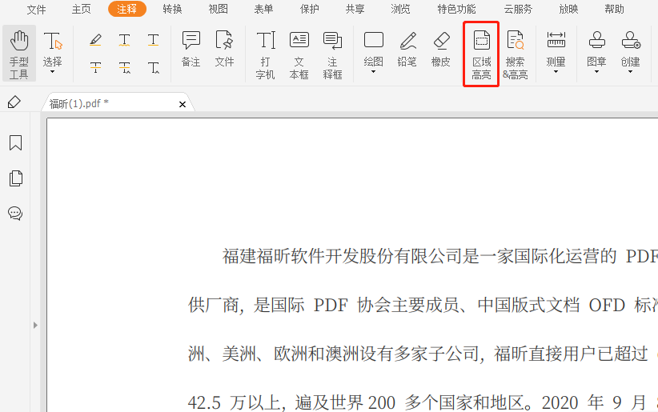
Task: Expand the 图章 stamp dropdown
Action: tap(596, 72)
